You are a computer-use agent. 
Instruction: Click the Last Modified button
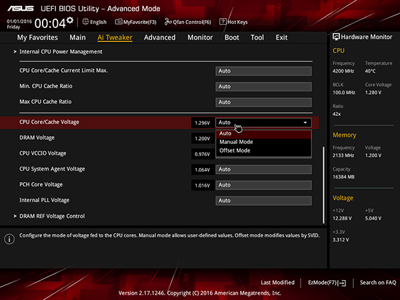click(277, 283)
